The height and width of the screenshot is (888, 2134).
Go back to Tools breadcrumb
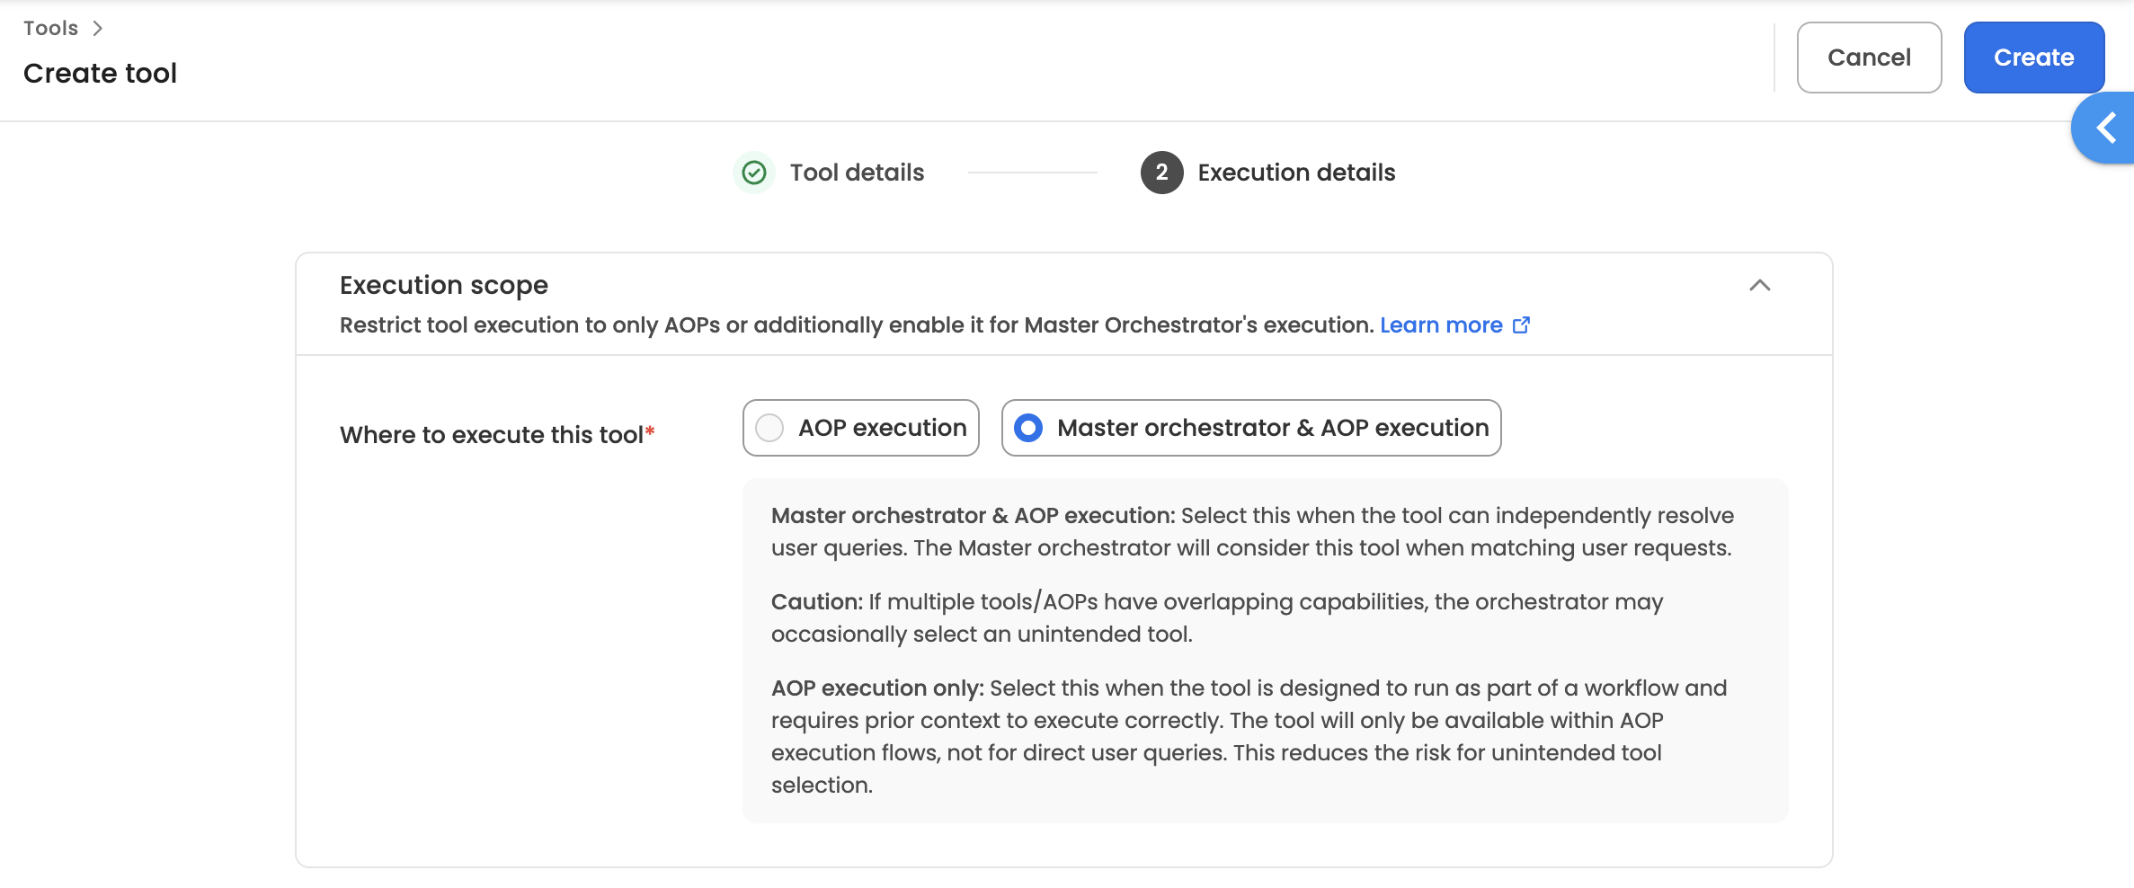click(51, 28)
